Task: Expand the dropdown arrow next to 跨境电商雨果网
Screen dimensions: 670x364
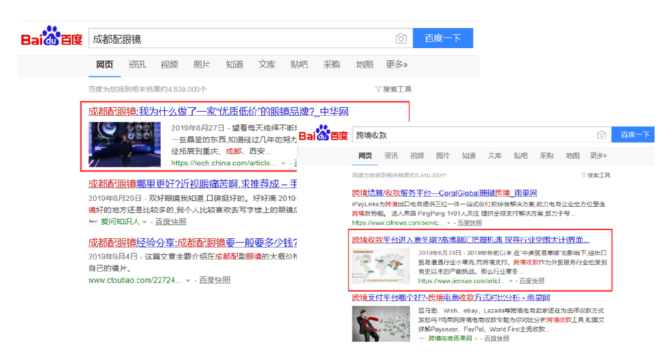Action: point(476,339)
